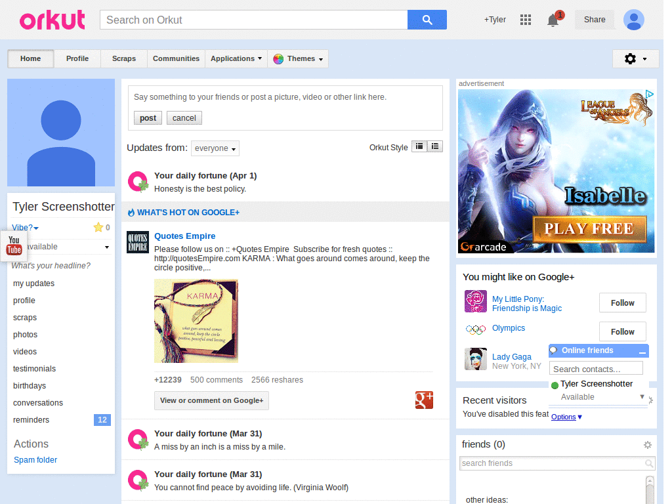Screen dimensions: 672x504
Task: Click PLAY FREE on the advertisement
Action: click(589, 229)
